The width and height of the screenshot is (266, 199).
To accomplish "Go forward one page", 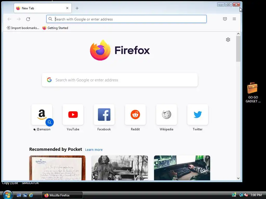I will 19,19.
